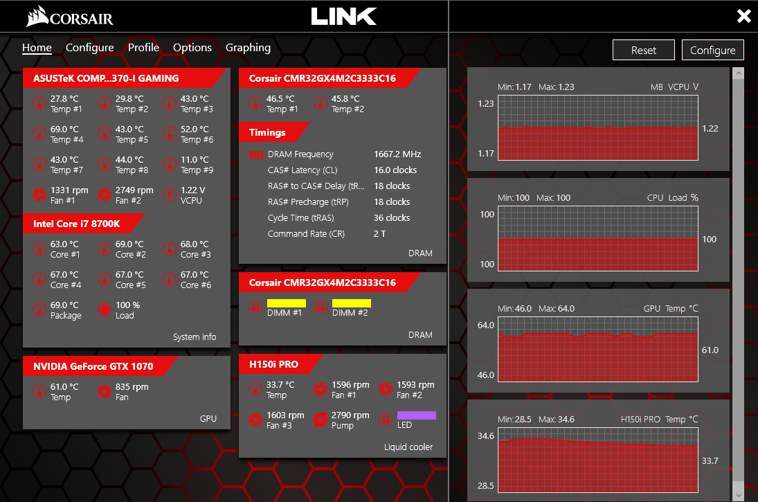Screen dimensions: 758x502
Task: Close the Corsair Link window
Action: [x=744, y=17]
